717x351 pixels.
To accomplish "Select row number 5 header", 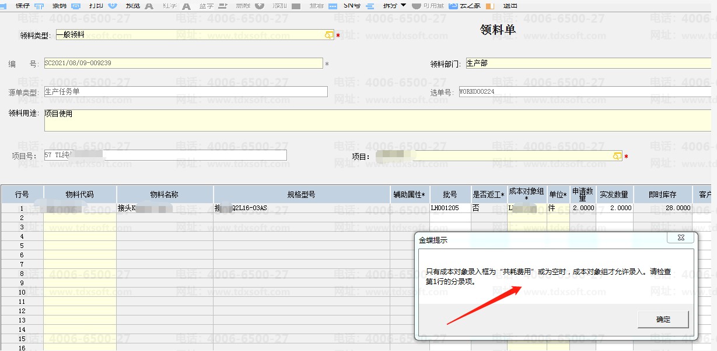I will pyautogui.click(x=22, y=245).
